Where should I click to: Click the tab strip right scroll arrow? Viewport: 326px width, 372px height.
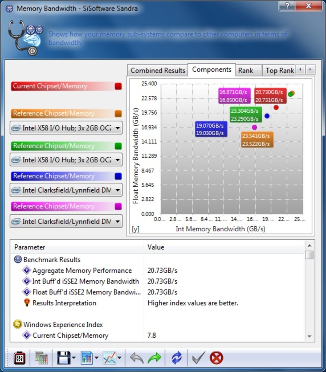(x=310, y=69)
